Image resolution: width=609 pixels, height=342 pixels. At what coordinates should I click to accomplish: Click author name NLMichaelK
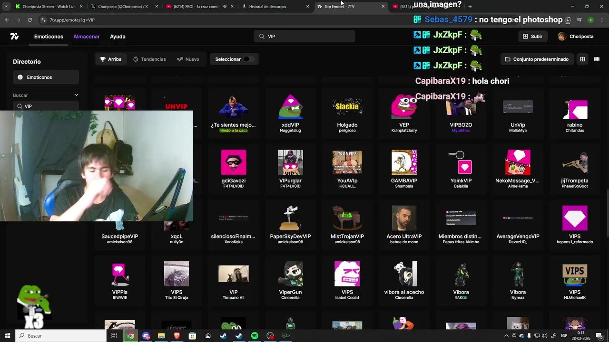[575, 298]
